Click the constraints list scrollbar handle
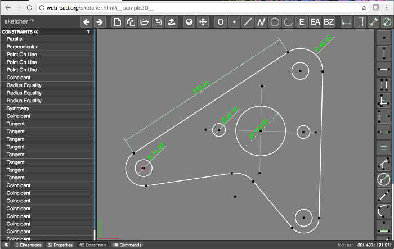The image size is (394, 249). coord(94,234)
